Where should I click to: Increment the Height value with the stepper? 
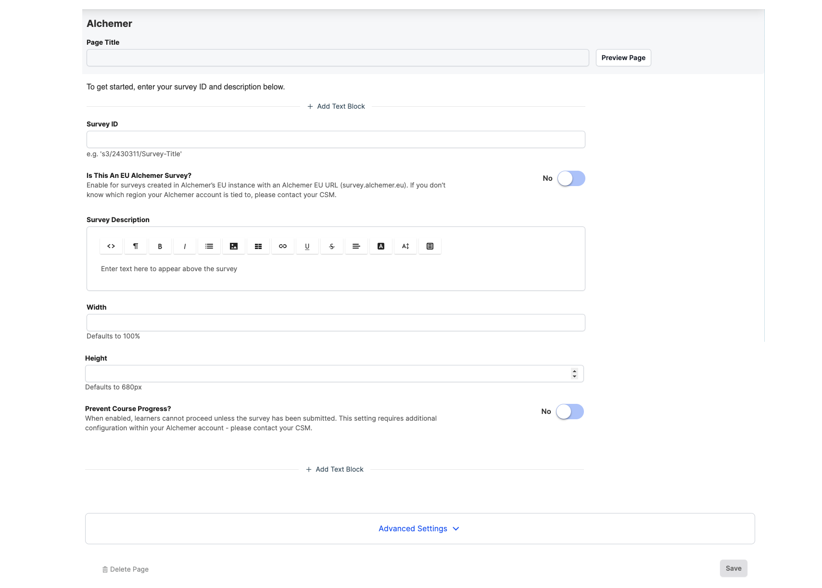pos(574,371)
